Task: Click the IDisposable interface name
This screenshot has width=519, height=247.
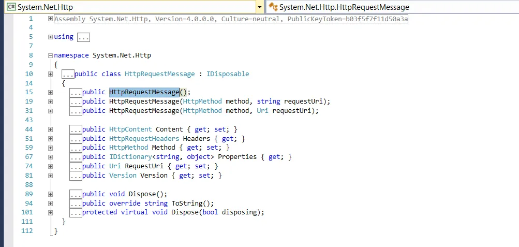Action: (228, 74)
